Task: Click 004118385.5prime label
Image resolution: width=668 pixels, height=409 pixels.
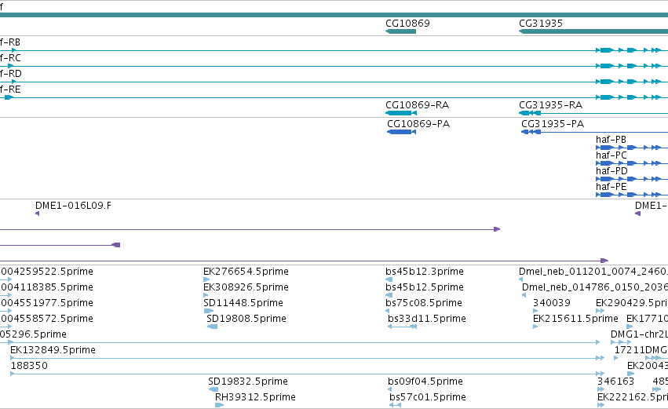Action: (46, 287)
